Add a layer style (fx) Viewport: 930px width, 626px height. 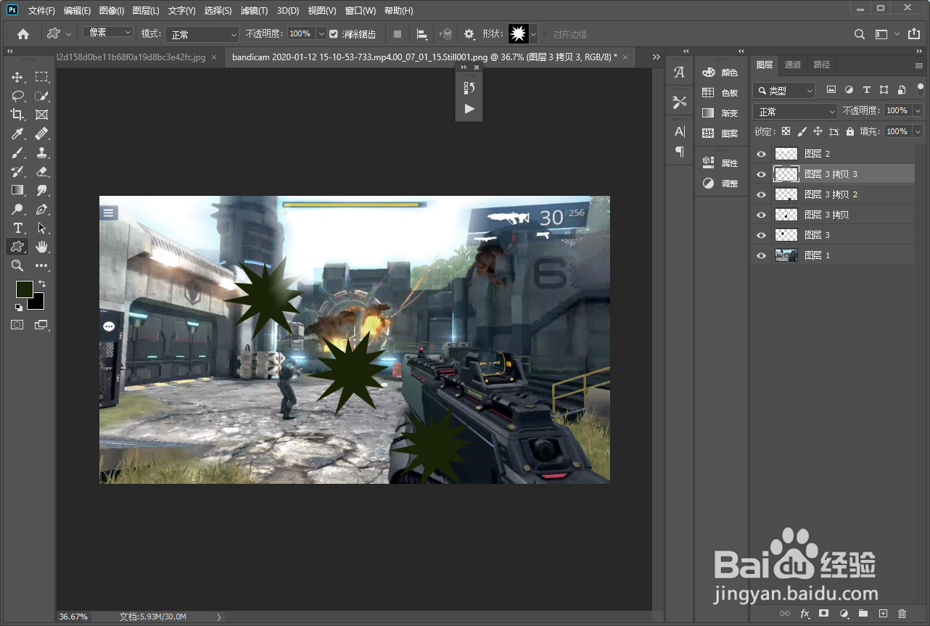pyautogui.click(x=805, y=614)
